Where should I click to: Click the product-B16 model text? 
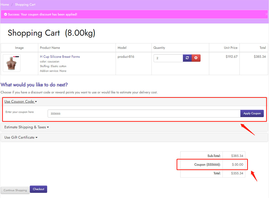pyautogui.click(x=126, y=57)
